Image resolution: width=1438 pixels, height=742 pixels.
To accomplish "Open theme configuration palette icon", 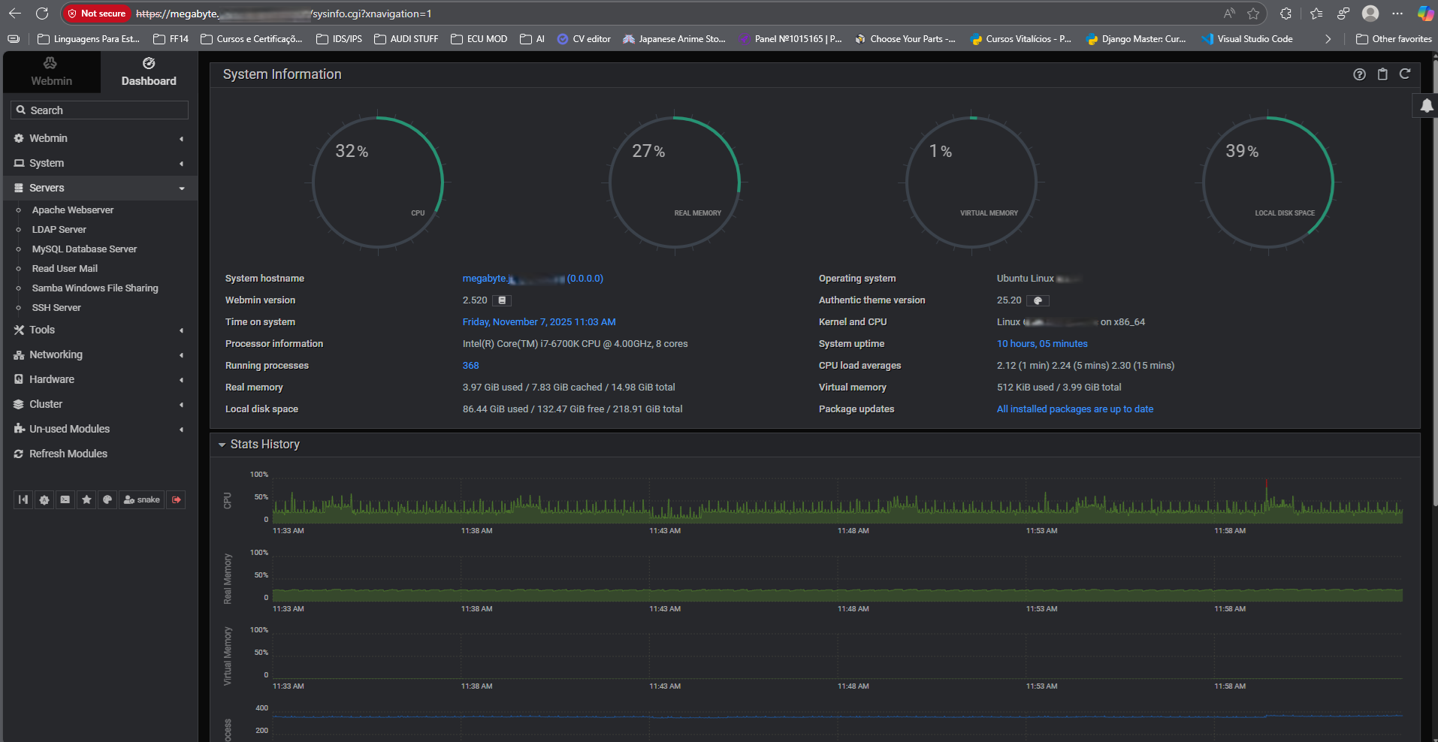I will 107,499.
